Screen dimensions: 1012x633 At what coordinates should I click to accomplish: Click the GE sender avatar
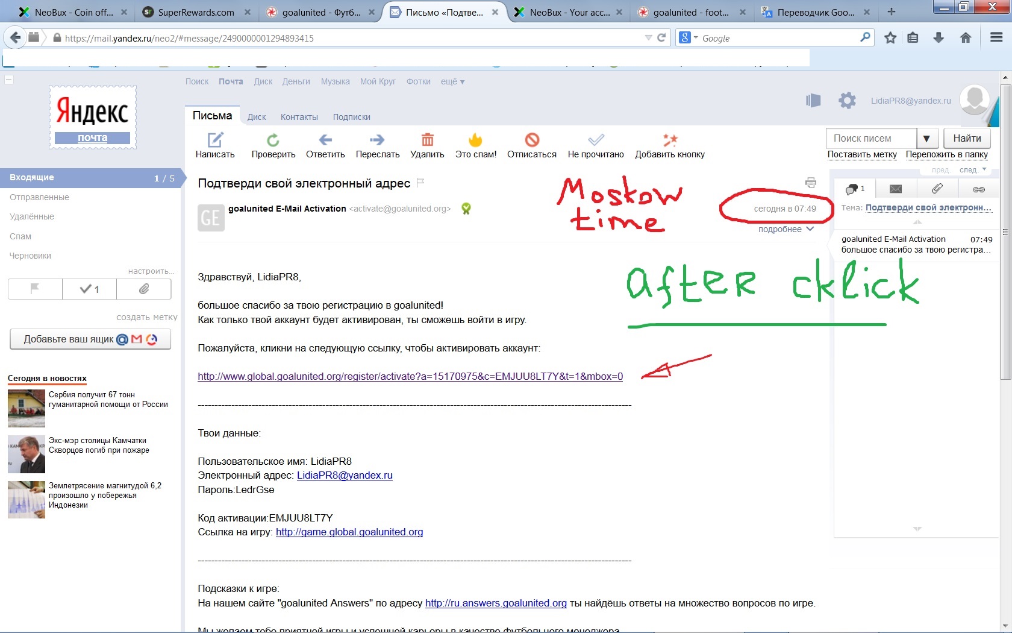click(x=211, y=218)
